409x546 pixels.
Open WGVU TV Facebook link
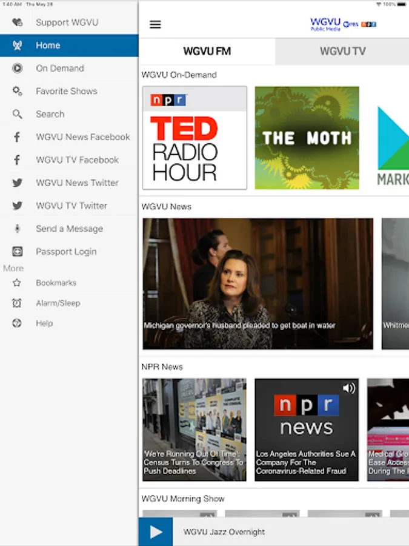click(x=69, y=160)
